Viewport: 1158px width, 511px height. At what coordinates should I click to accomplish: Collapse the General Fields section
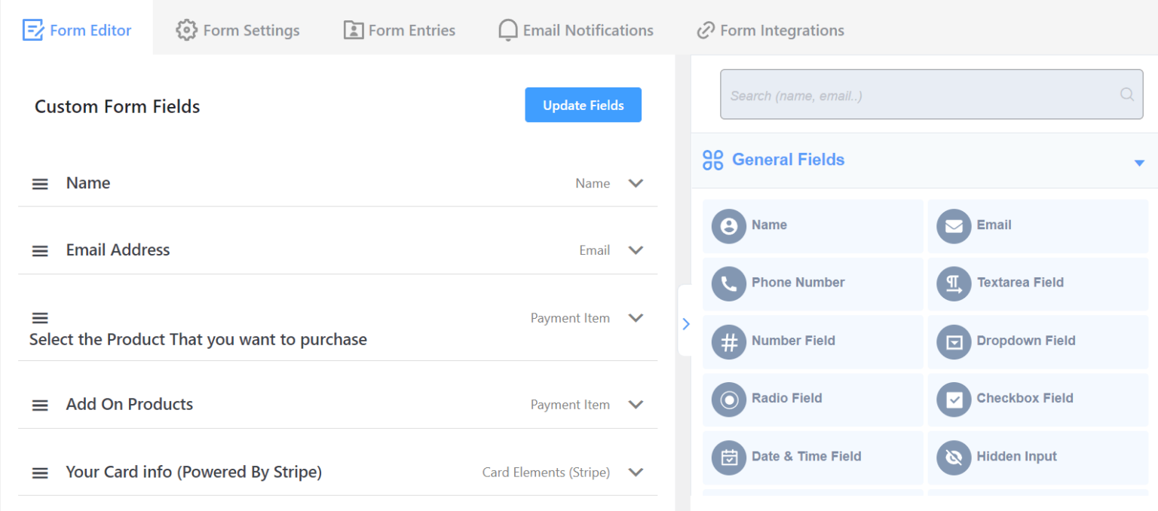pyautogui.click(x=1139, y=163)
